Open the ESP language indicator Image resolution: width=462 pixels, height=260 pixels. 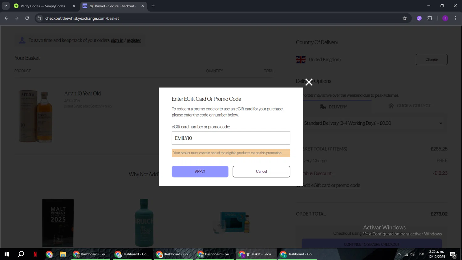tap(421, 254)
